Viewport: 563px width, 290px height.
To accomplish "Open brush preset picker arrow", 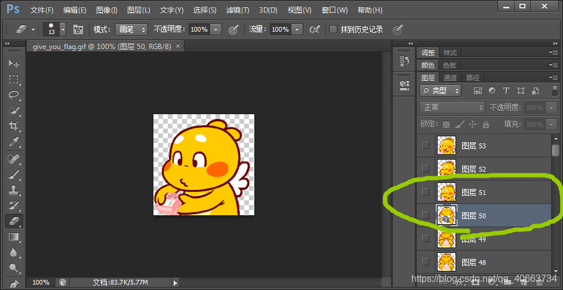I will (x=63, y=29).
